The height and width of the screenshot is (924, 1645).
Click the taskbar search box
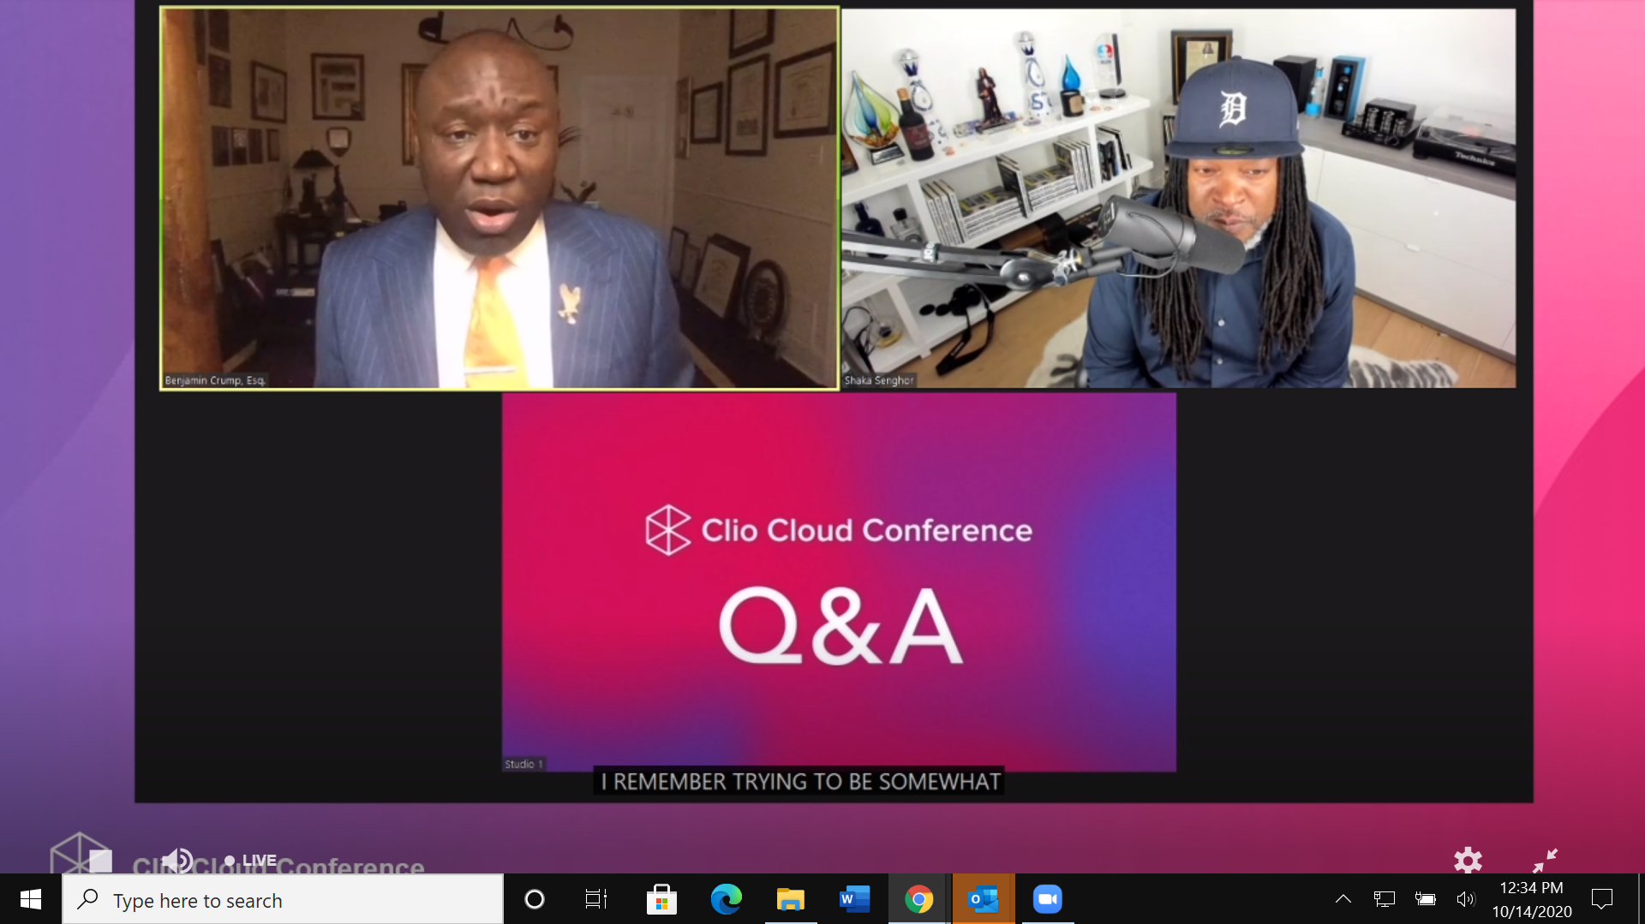(x=283, y=900)
